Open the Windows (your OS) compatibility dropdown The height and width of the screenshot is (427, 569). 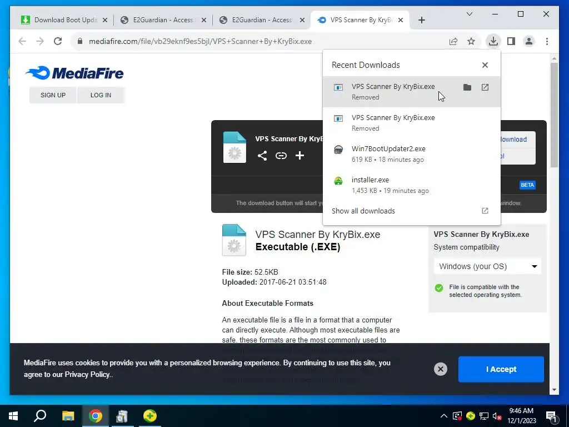tap(487, 266)
